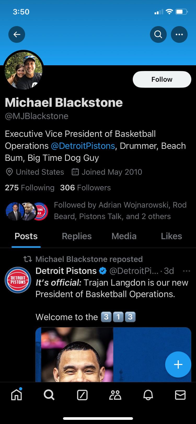Viewport: 196px width, 424px height.
Task: Open the Search icon in bottom navigation
Action: 49,395
